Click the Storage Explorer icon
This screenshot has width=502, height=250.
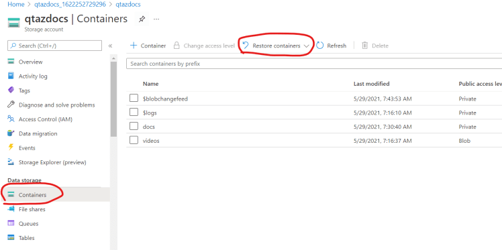[11, 162]
